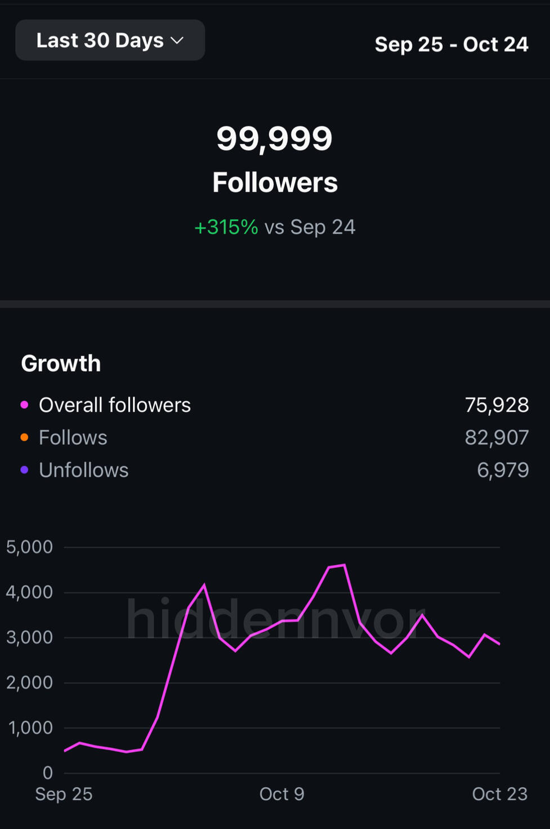Image resolution: width=550 pixels, height=829 pixels.
Task: Click the 5,000 y-axis label
Action: (29, 547)
